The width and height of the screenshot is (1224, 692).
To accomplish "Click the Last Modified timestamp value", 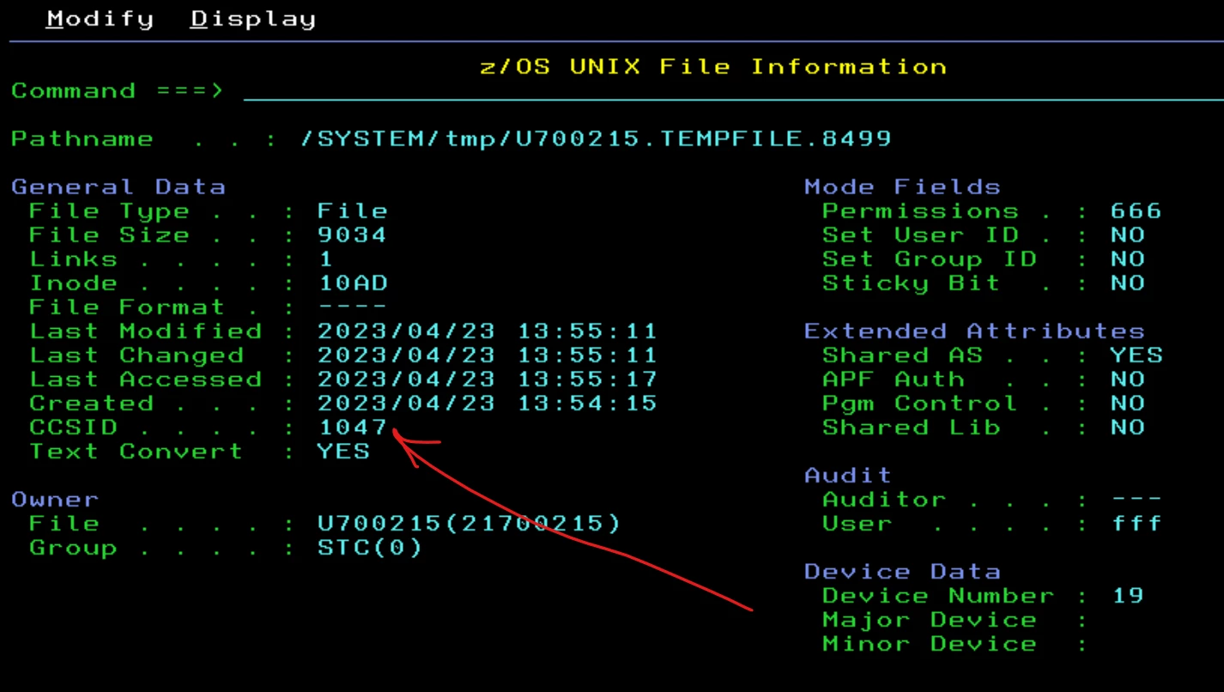I will 487,331.
